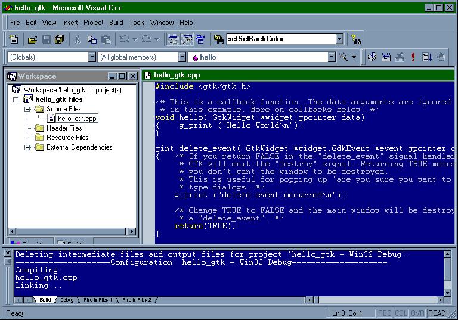Select the Header Files folder
This screenshot has height=320, width=458.
click(64, 128)
